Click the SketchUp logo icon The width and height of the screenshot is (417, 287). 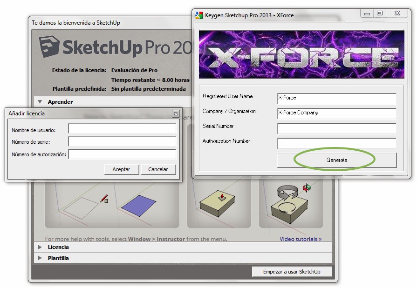pos(49,47)
